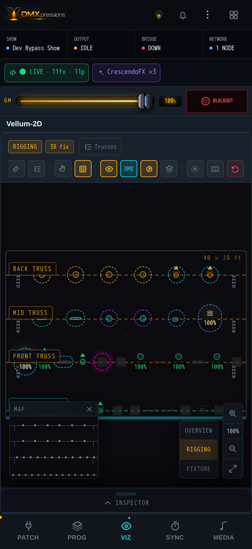Go to the PROG tab

pyautogui.click(x=77, y=531)
